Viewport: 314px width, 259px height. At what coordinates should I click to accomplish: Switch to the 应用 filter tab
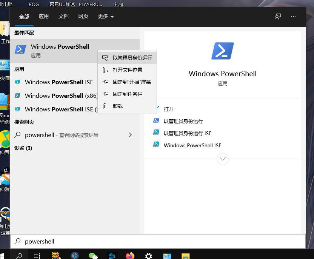pyautogui.click(x=44, y=17)
